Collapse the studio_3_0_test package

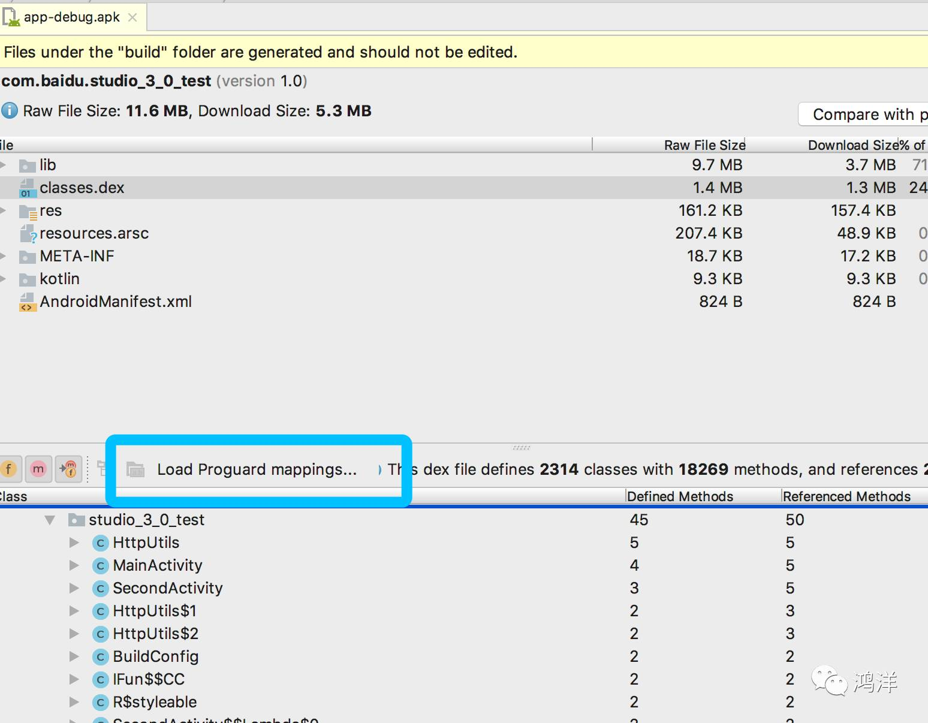click(50, 520)
